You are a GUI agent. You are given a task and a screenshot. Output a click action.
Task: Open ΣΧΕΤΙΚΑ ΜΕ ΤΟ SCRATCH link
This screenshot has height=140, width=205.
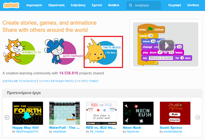19,81
